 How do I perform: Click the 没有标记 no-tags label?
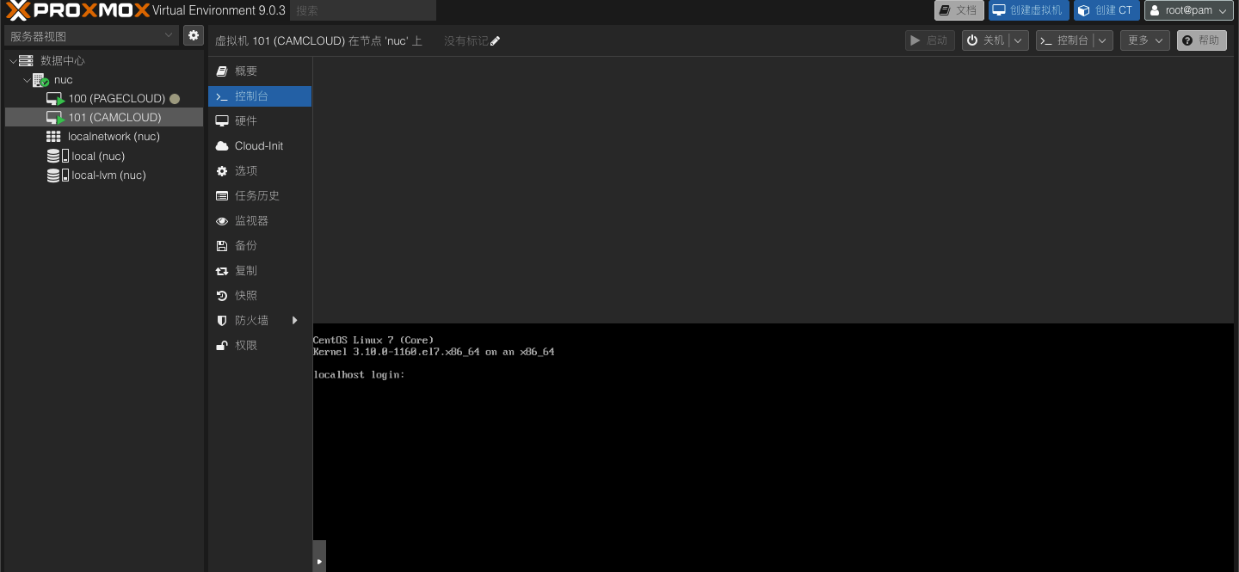(x=465, y=41)
